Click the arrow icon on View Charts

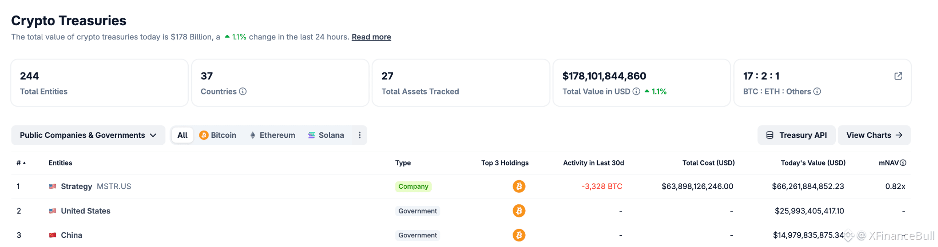899,135
